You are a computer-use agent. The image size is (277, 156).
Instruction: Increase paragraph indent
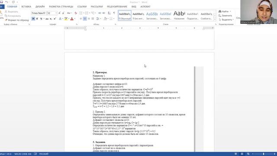click(x=104, y=13)
